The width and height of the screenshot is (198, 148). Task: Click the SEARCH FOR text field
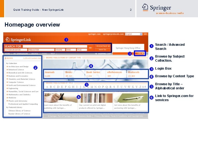pyautogui.click(x=55, y=46)
